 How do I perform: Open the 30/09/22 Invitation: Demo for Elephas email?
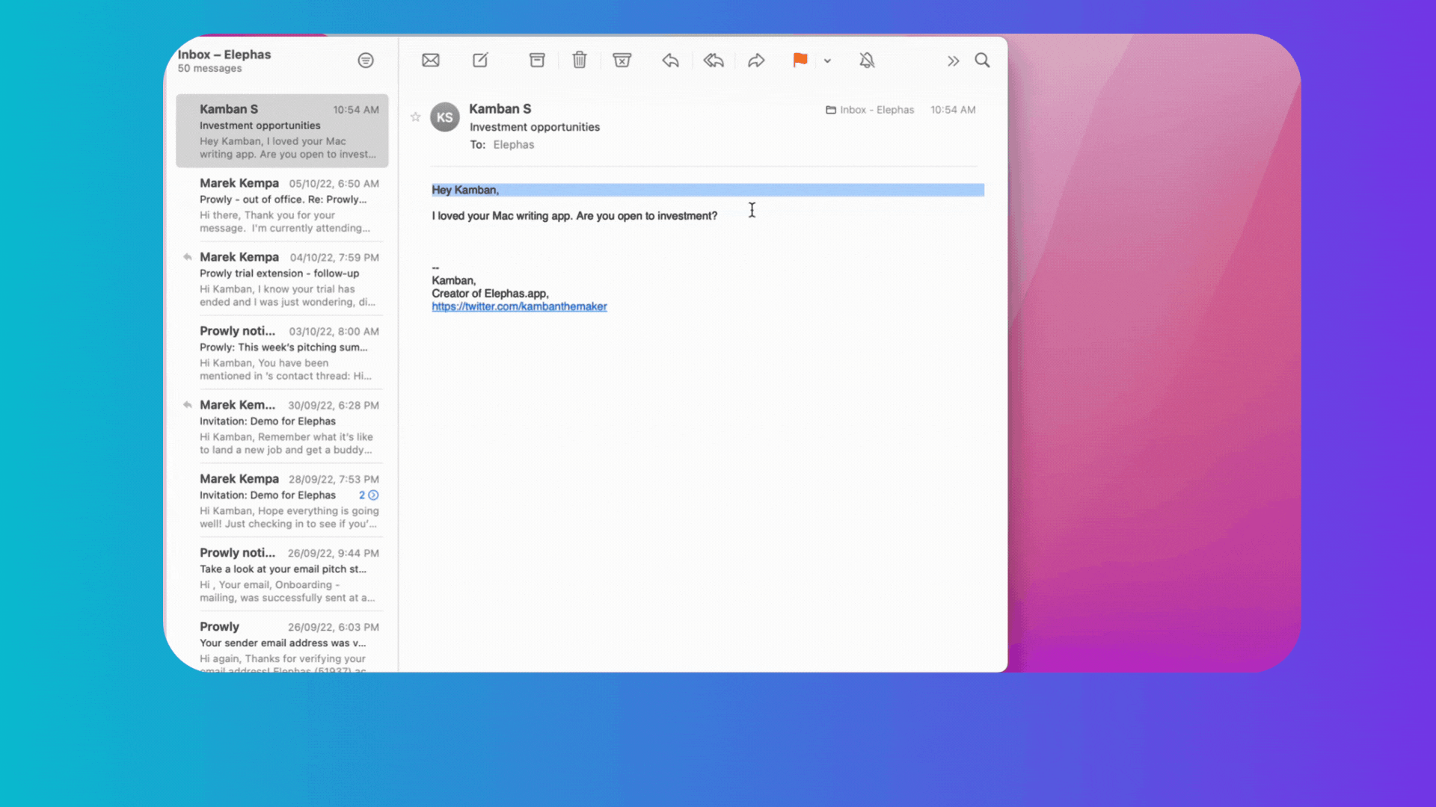pyautogui.click(x=282, y=427)
